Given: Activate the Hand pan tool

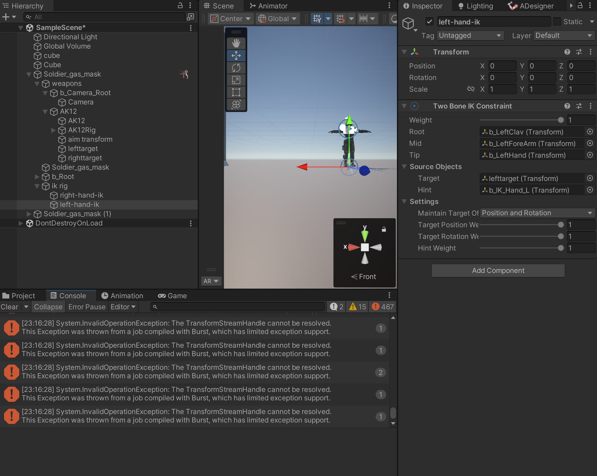Looking at the screenshot, I should tap(236, 43).
